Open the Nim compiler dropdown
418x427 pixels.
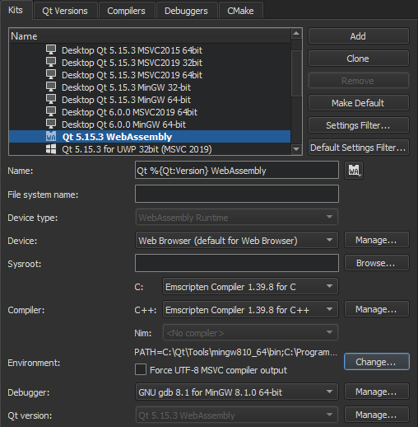(x=250, y=332)
